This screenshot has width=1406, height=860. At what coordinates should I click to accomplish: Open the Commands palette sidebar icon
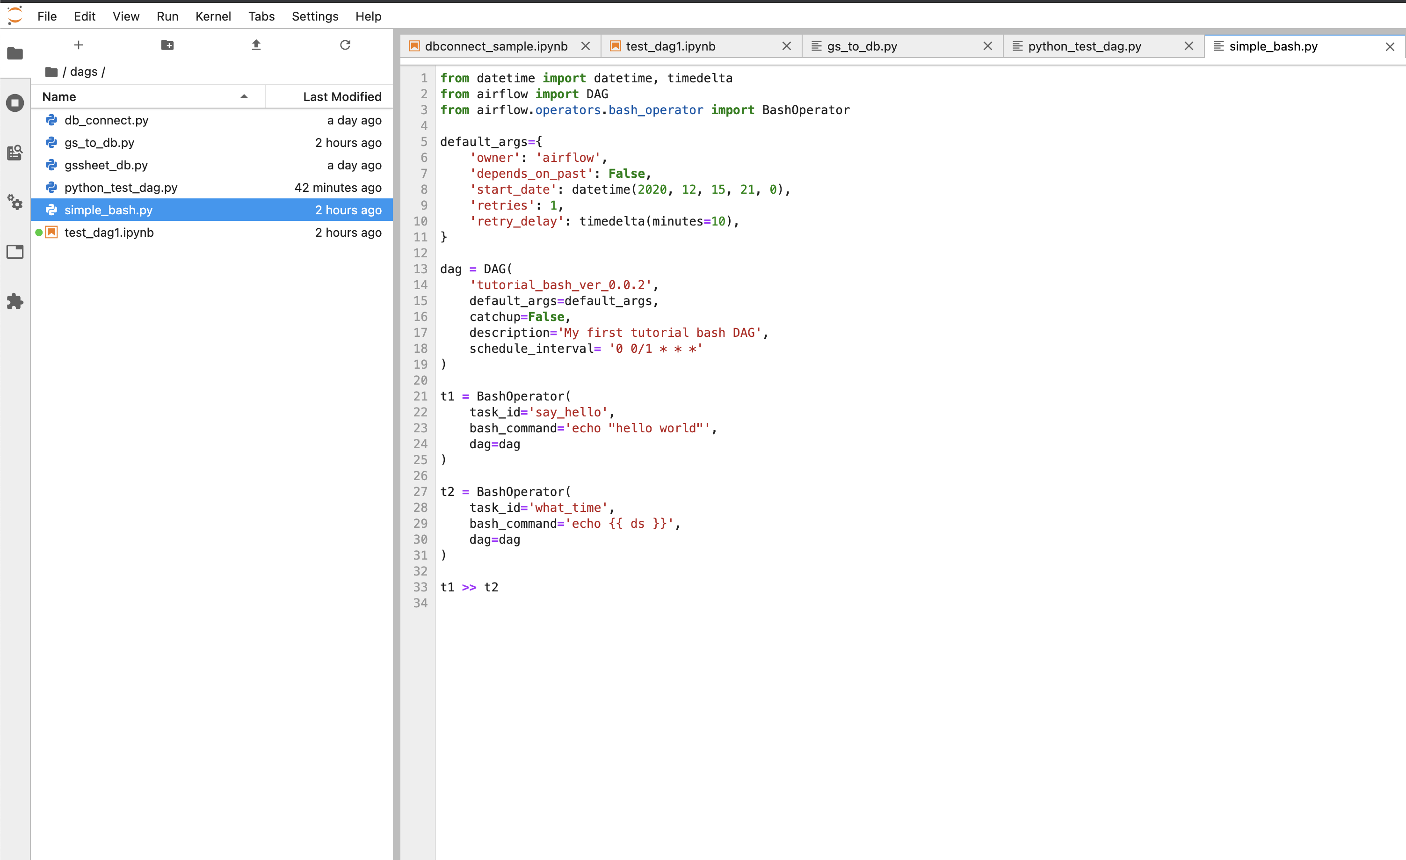click(15, 153)
